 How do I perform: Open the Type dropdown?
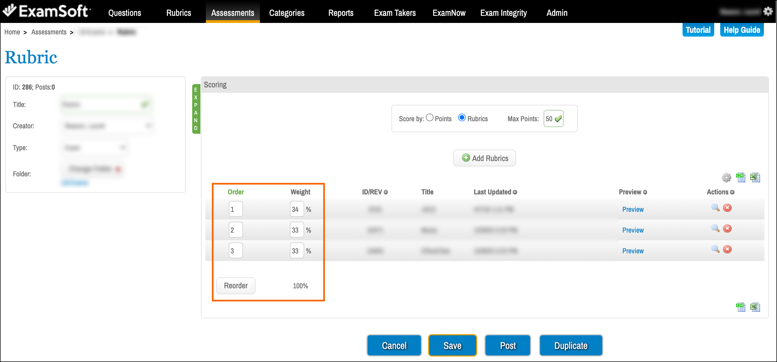tap(94, 147)
